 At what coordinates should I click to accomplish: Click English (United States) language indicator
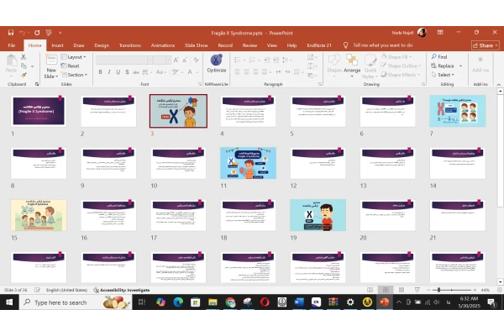(x=66, y=290)
